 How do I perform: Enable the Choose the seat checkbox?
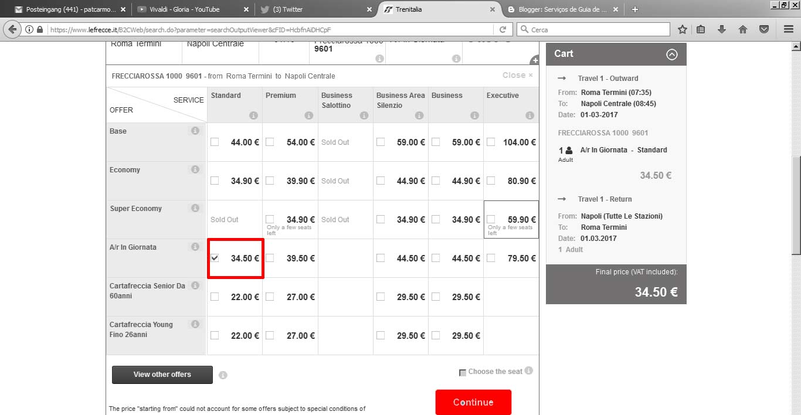(x=463, y=372)
